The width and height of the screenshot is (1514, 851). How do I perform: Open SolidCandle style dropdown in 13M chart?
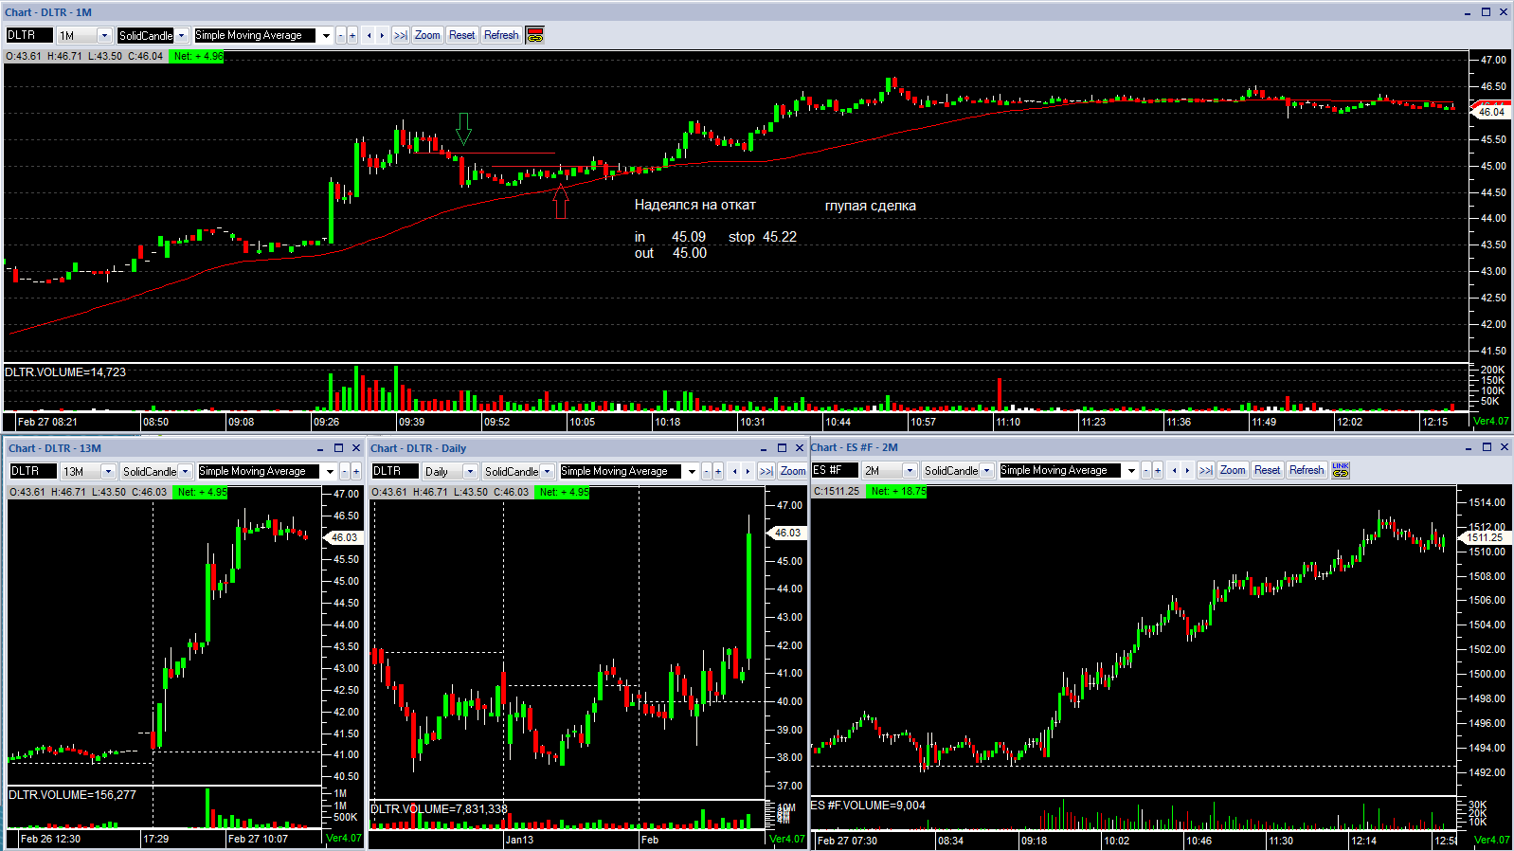pos(186,471)
